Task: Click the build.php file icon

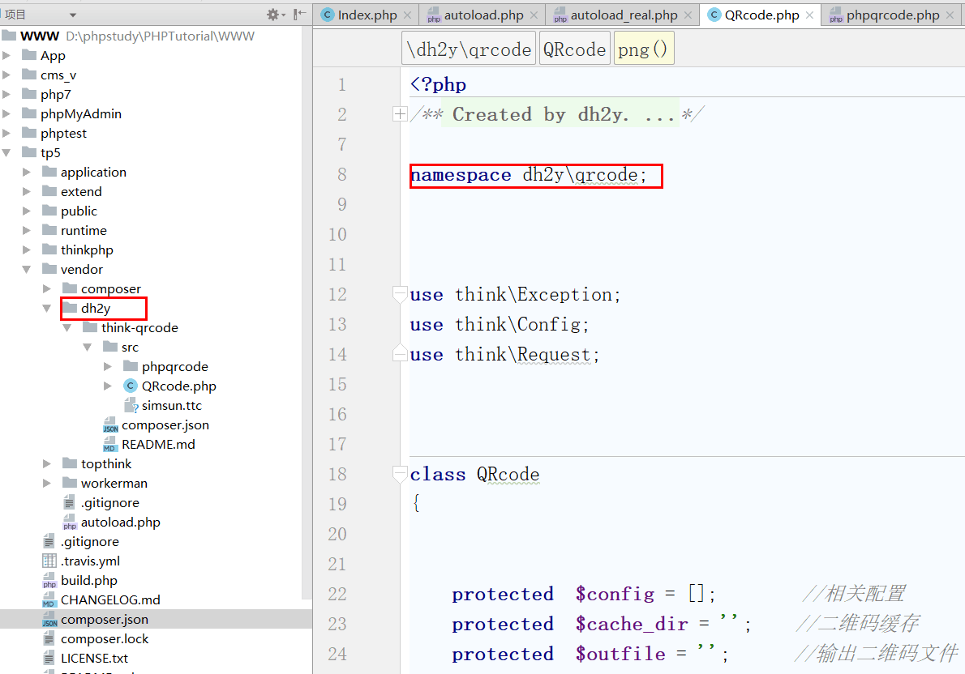Action: (49, 581)
